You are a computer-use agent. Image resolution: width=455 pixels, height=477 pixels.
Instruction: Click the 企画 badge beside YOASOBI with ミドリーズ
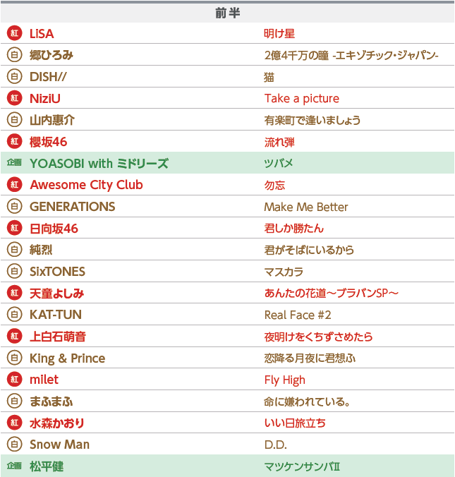click(x=14, y=163)
